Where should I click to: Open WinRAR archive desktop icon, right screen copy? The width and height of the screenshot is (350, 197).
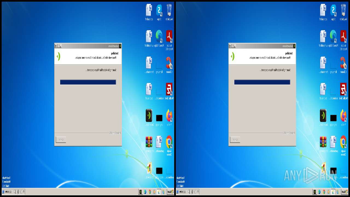click(323, 144)
